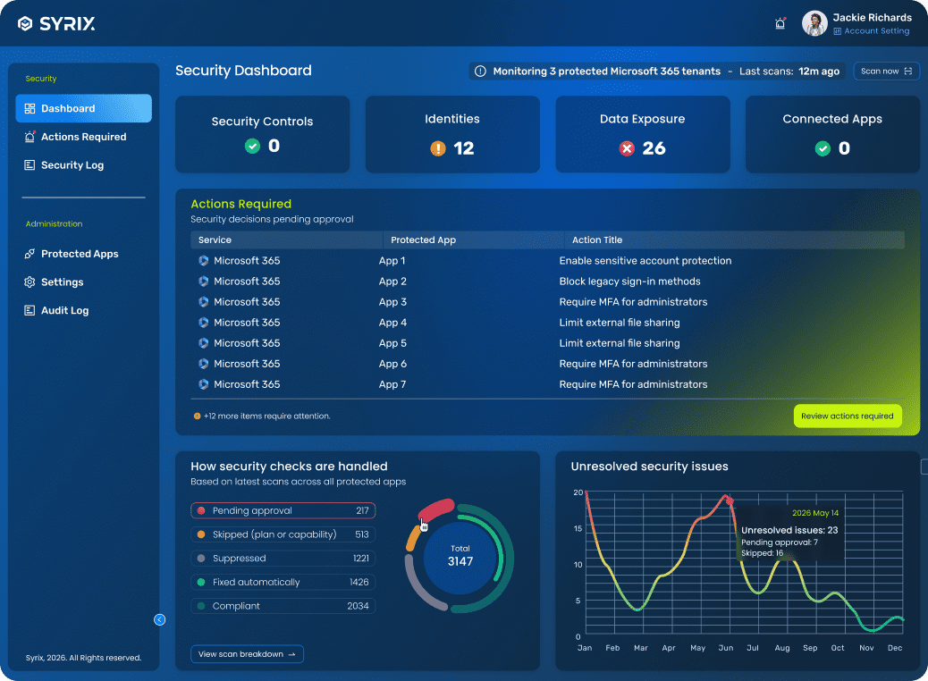Open Actions Required sidebar item

tap(83, 137)
